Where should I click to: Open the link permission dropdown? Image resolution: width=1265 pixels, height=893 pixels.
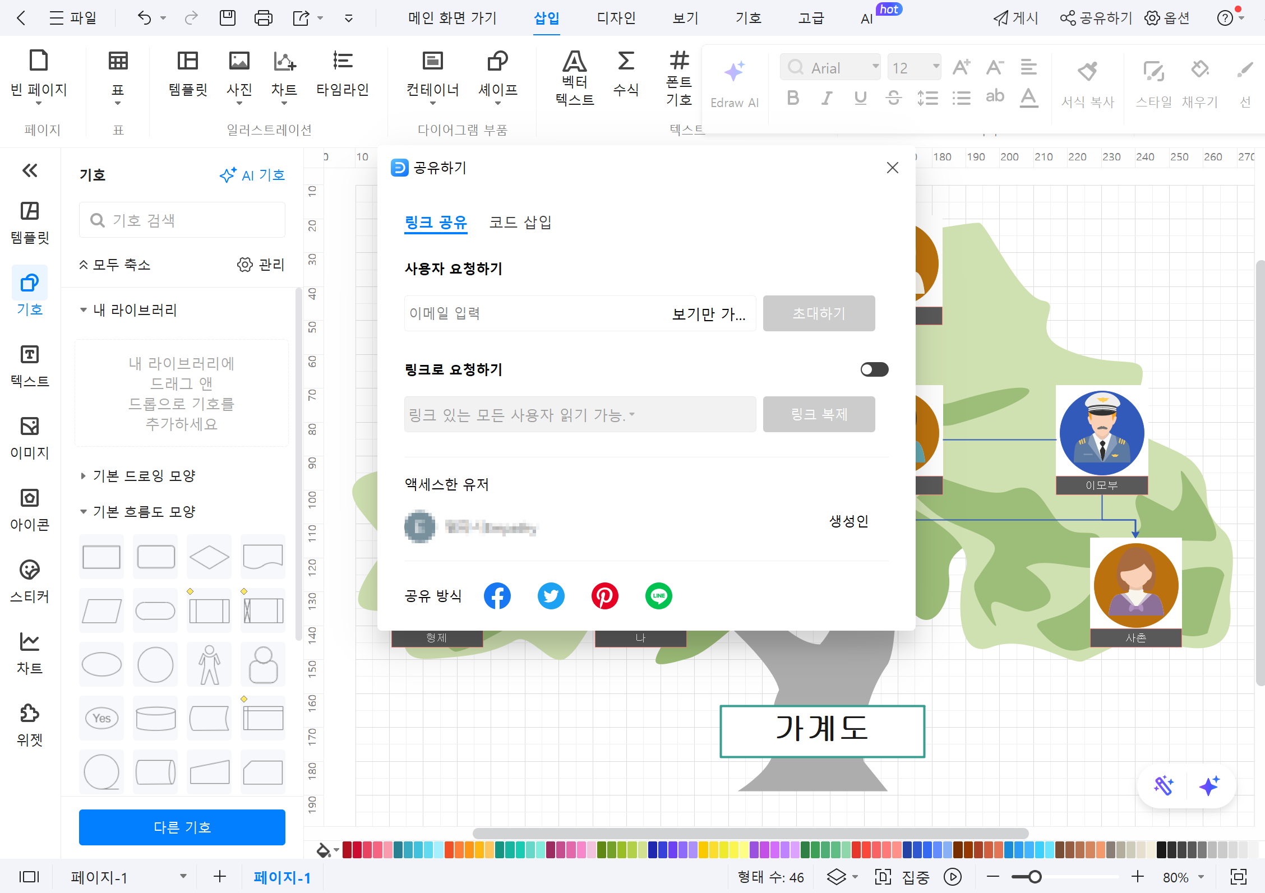tap(580, 414)
